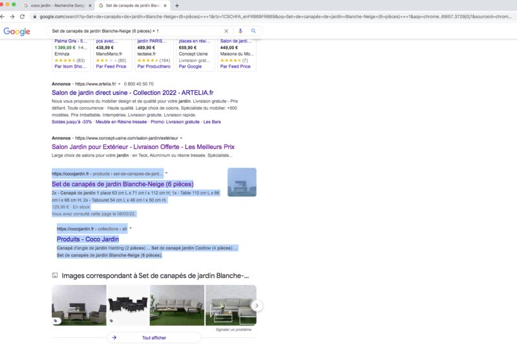517x356 pixels.
Task: Open 'Set de canapés de jardin Blanche-Neige (6 pièces)' result
Action: [122, 184]
